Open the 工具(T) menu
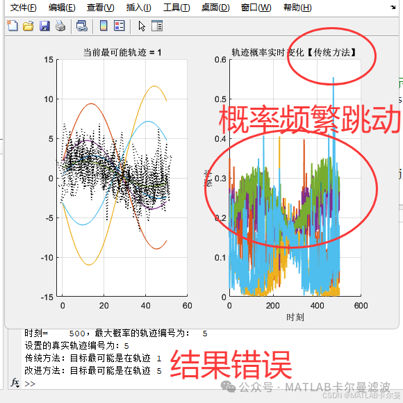 (176, 8)
